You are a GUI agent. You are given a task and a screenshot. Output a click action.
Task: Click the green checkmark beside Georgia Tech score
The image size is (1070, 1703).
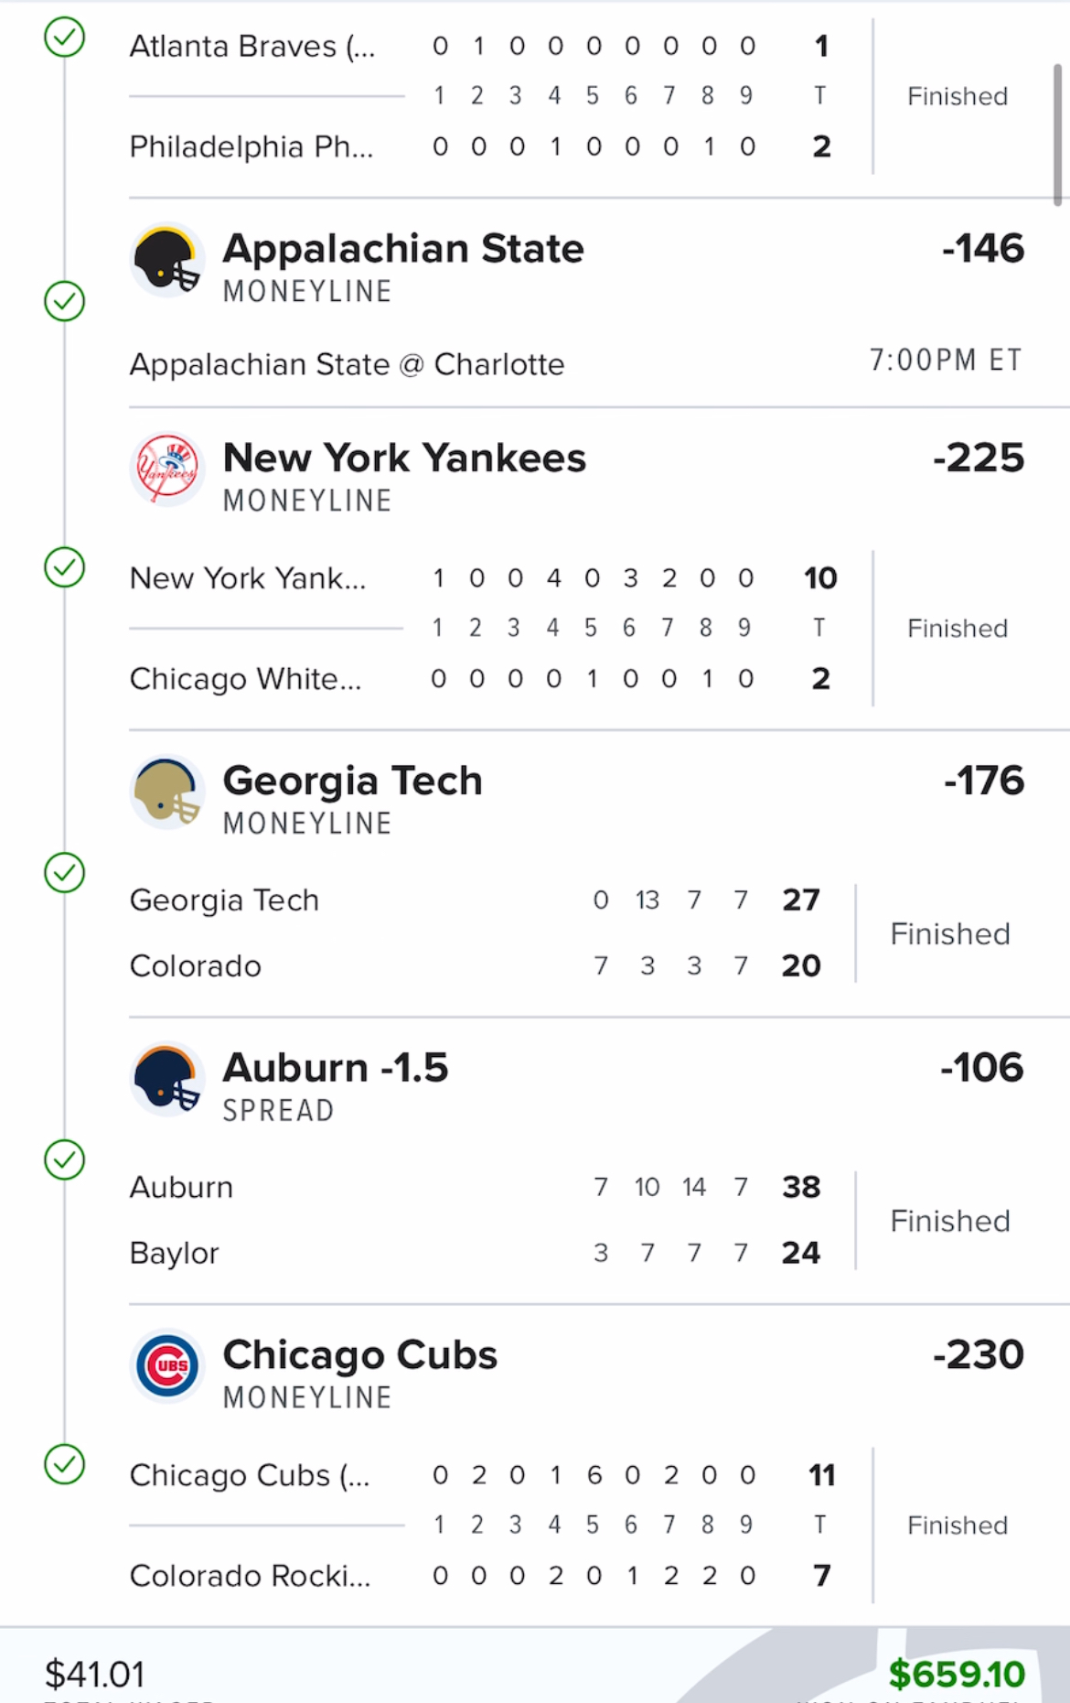pyautogui.click(x=65, y=873)
